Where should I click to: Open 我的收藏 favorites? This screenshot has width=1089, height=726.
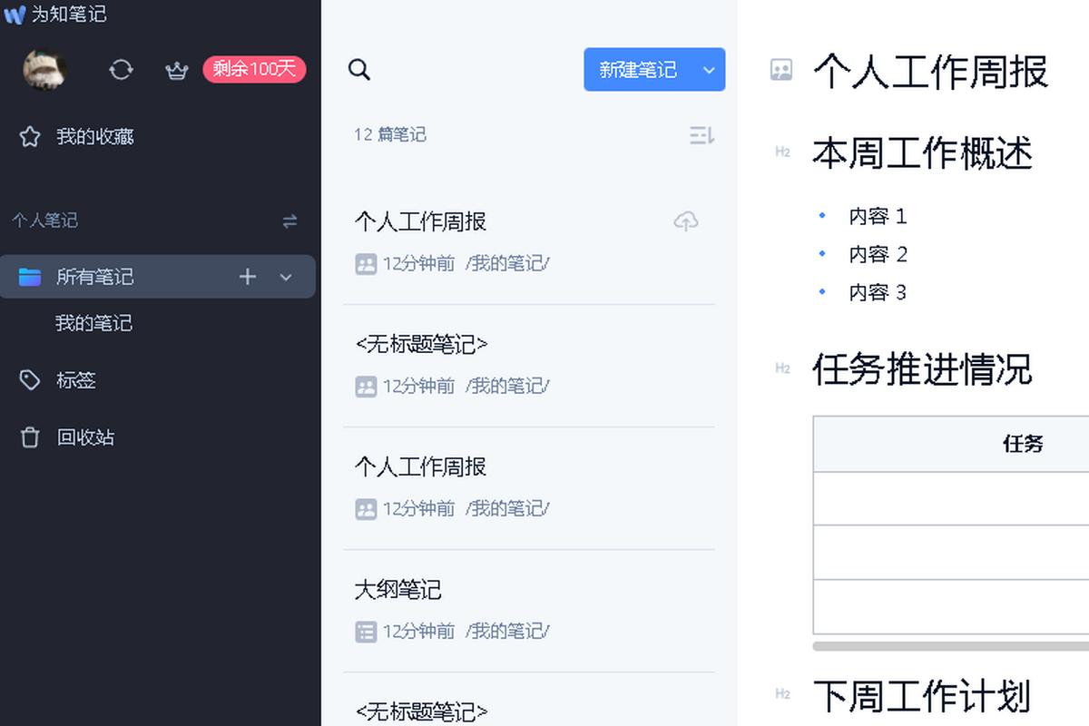[94, 137]
